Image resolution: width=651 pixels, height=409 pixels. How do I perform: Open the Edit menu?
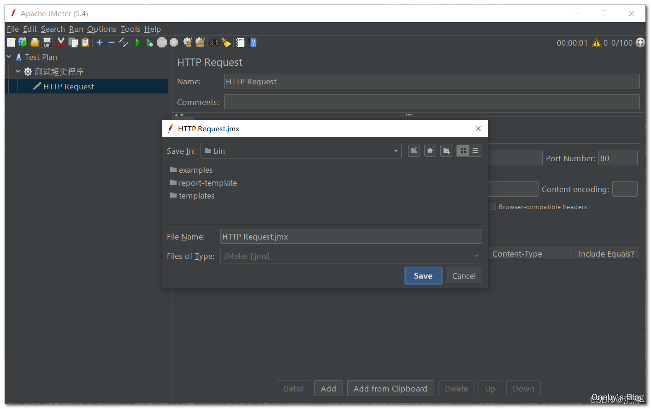pyautogui.click(x=30, y=29)
